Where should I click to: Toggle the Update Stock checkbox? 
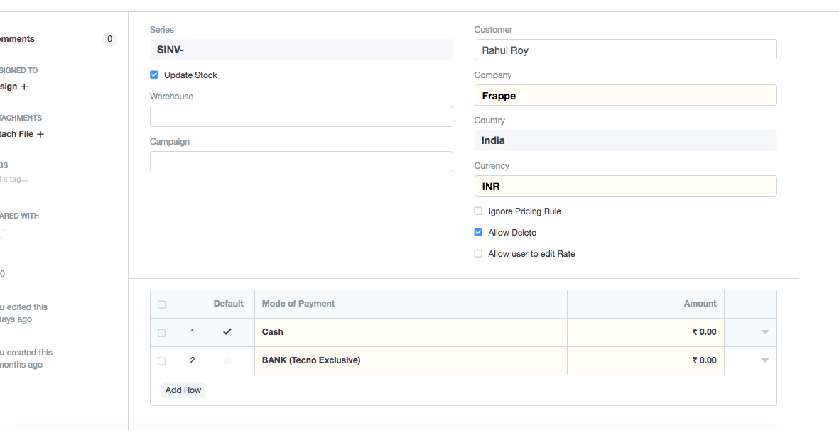pos(154,75)
